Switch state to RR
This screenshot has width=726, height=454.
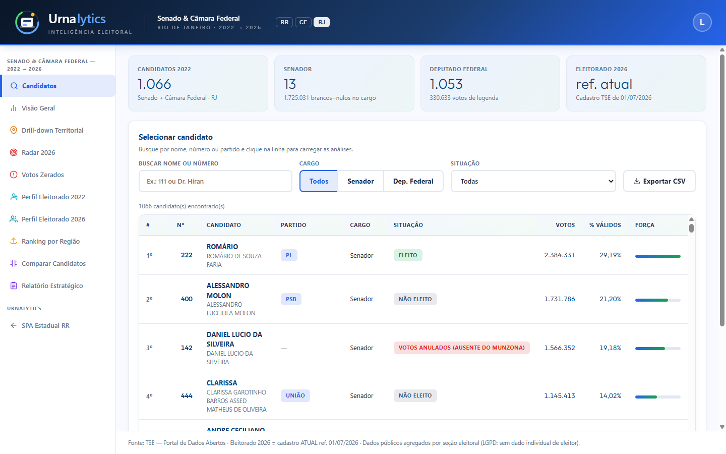tap(284, 22)
